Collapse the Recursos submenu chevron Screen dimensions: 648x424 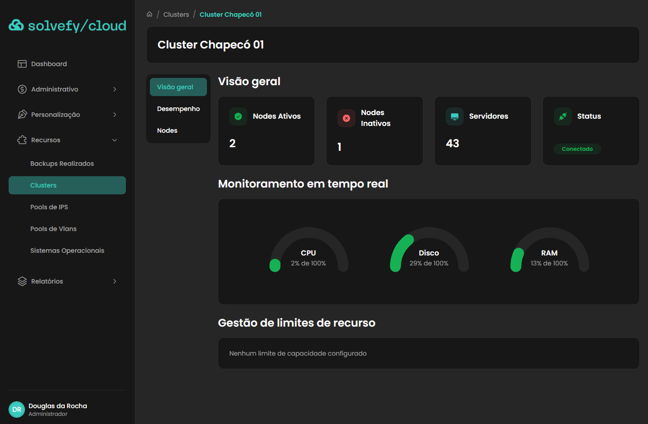point(115,140)
